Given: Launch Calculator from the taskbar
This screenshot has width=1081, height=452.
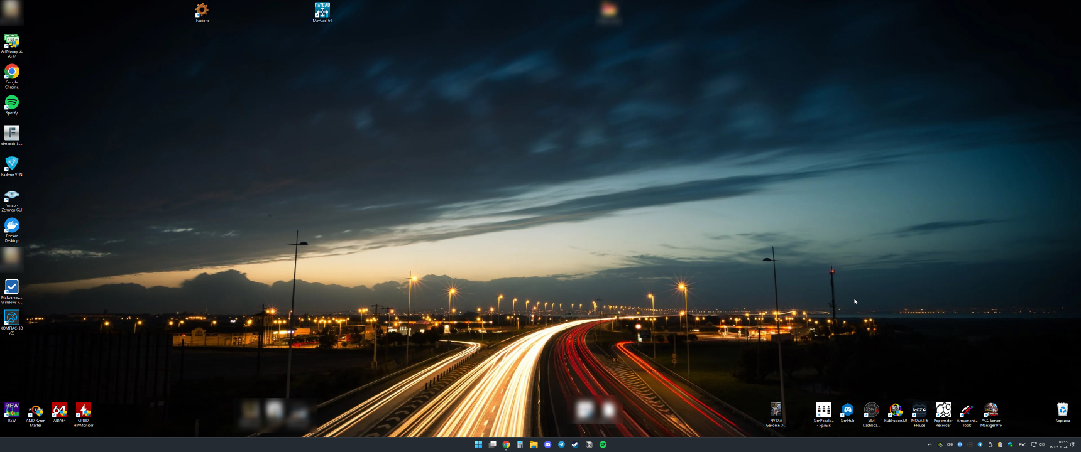Looking at the screenshot, I should [520, 444].
